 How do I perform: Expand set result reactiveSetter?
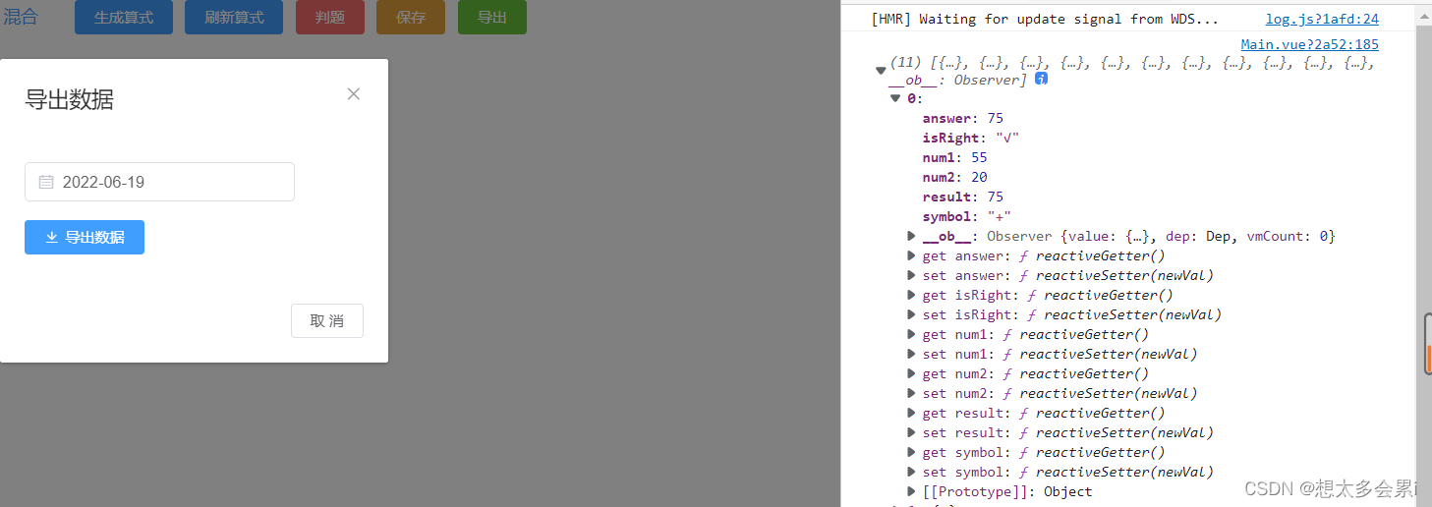[x=912, y=432]
